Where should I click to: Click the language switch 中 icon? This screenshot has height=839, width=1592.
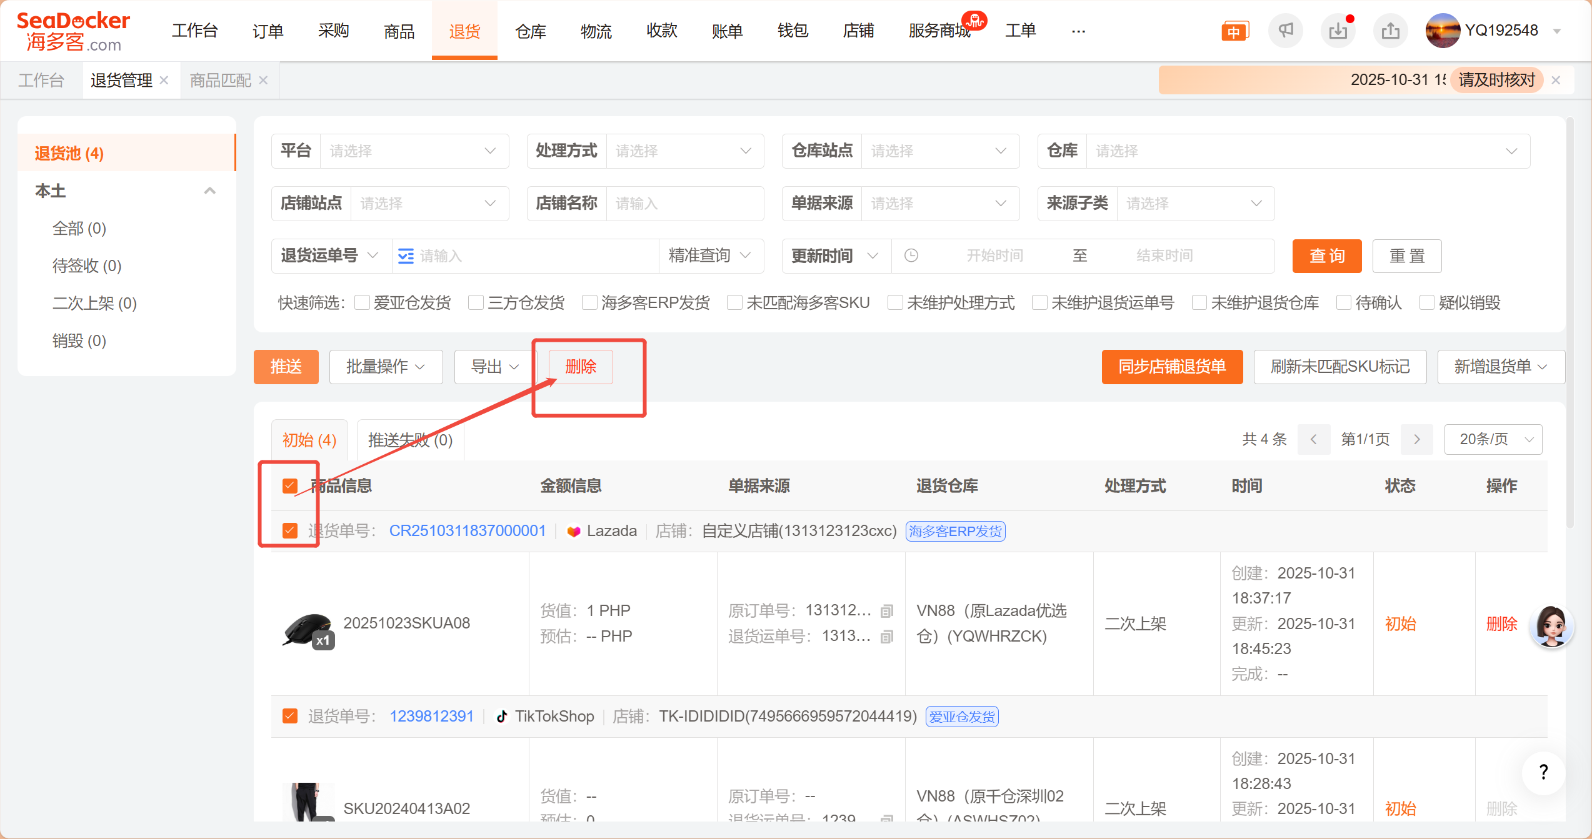click(x=1234, y=31)
